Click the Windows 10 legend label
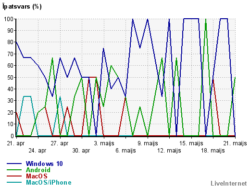 tap(44, 164)
